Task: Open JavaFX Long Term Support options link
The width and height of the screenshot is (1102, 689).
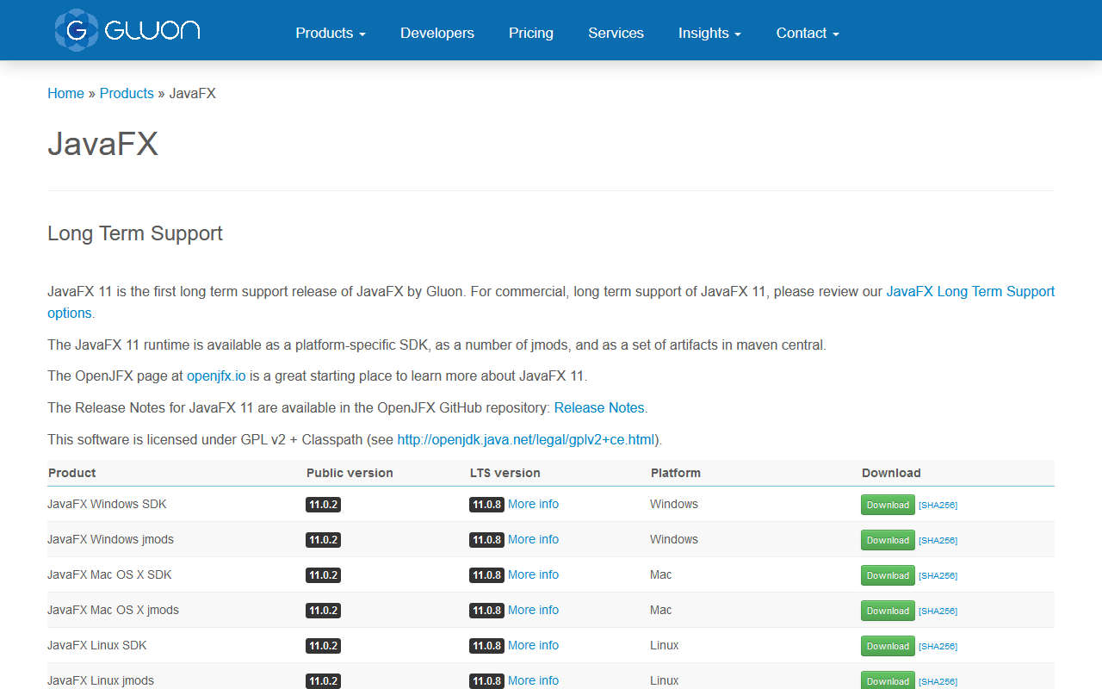Action: 970,291
